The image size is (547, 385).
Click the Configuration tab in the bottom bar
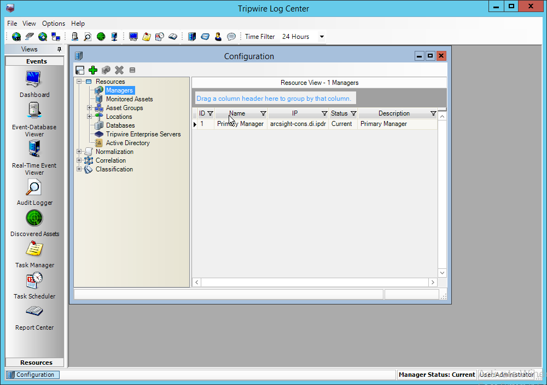point(33,375)
